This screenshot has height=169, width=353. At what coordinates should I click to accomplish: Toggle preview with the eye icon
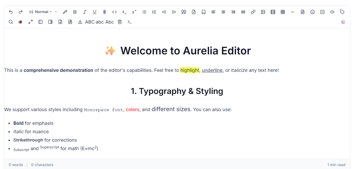[20, 22]
